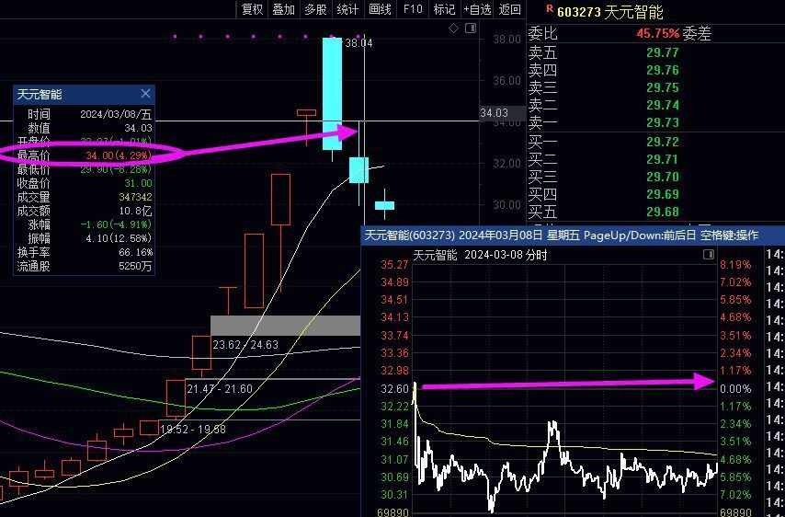Click the 换手率 66.16% row
Viewport: 785px width, 517px height.
(85, 252)
